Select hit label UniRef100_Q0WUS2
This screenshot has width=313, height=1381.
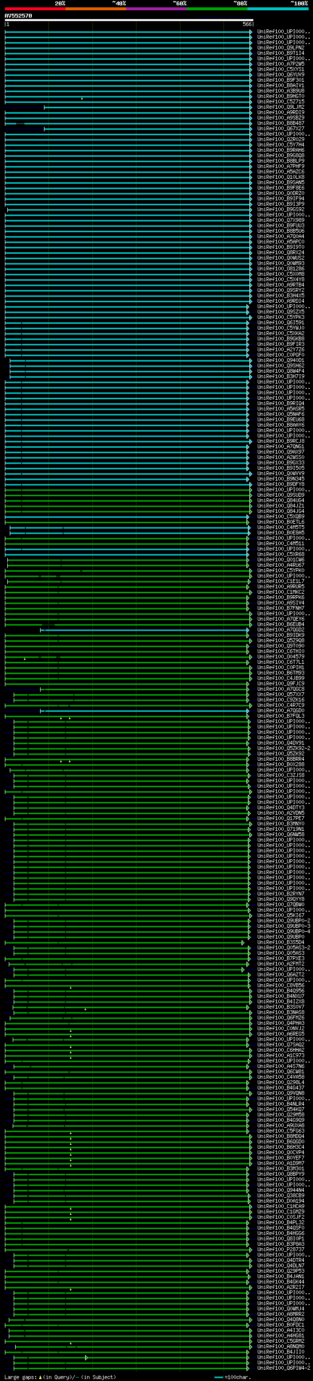point(281,258)
